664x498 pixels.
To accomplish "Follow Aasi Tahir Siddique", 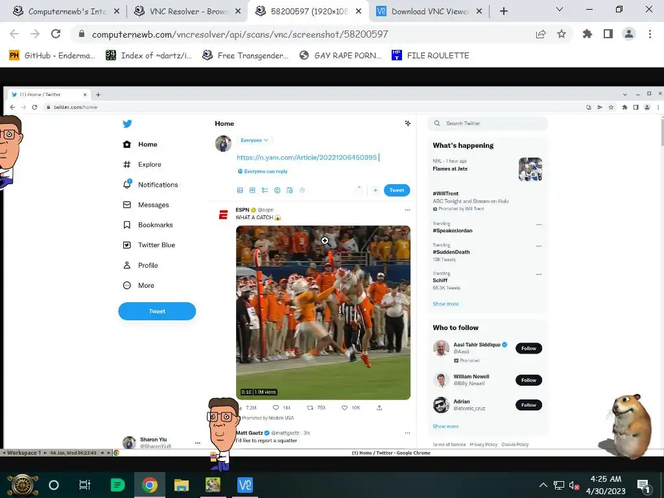I will (528, 348).
